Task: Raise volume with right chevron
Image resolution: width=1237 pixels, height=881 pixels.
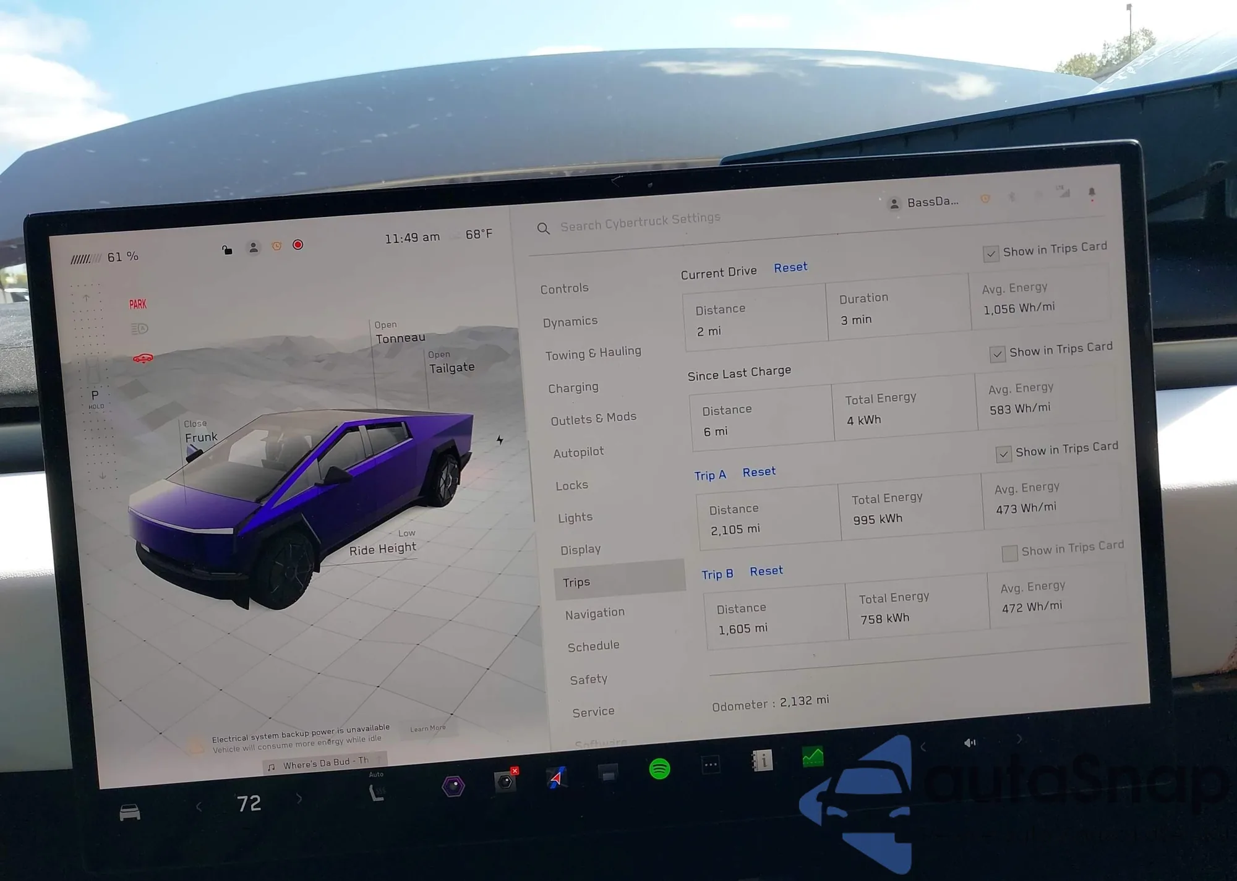Action: [x=1019, y=739]
